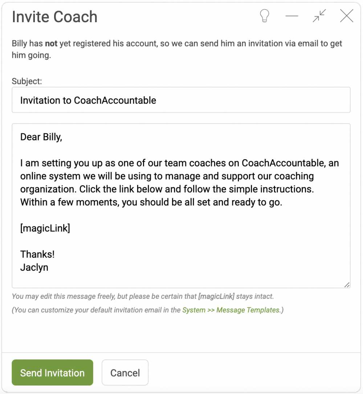363x394 pixels.
Task: Place cursor after "ready to go." sentence
Action: coord(283,202)
